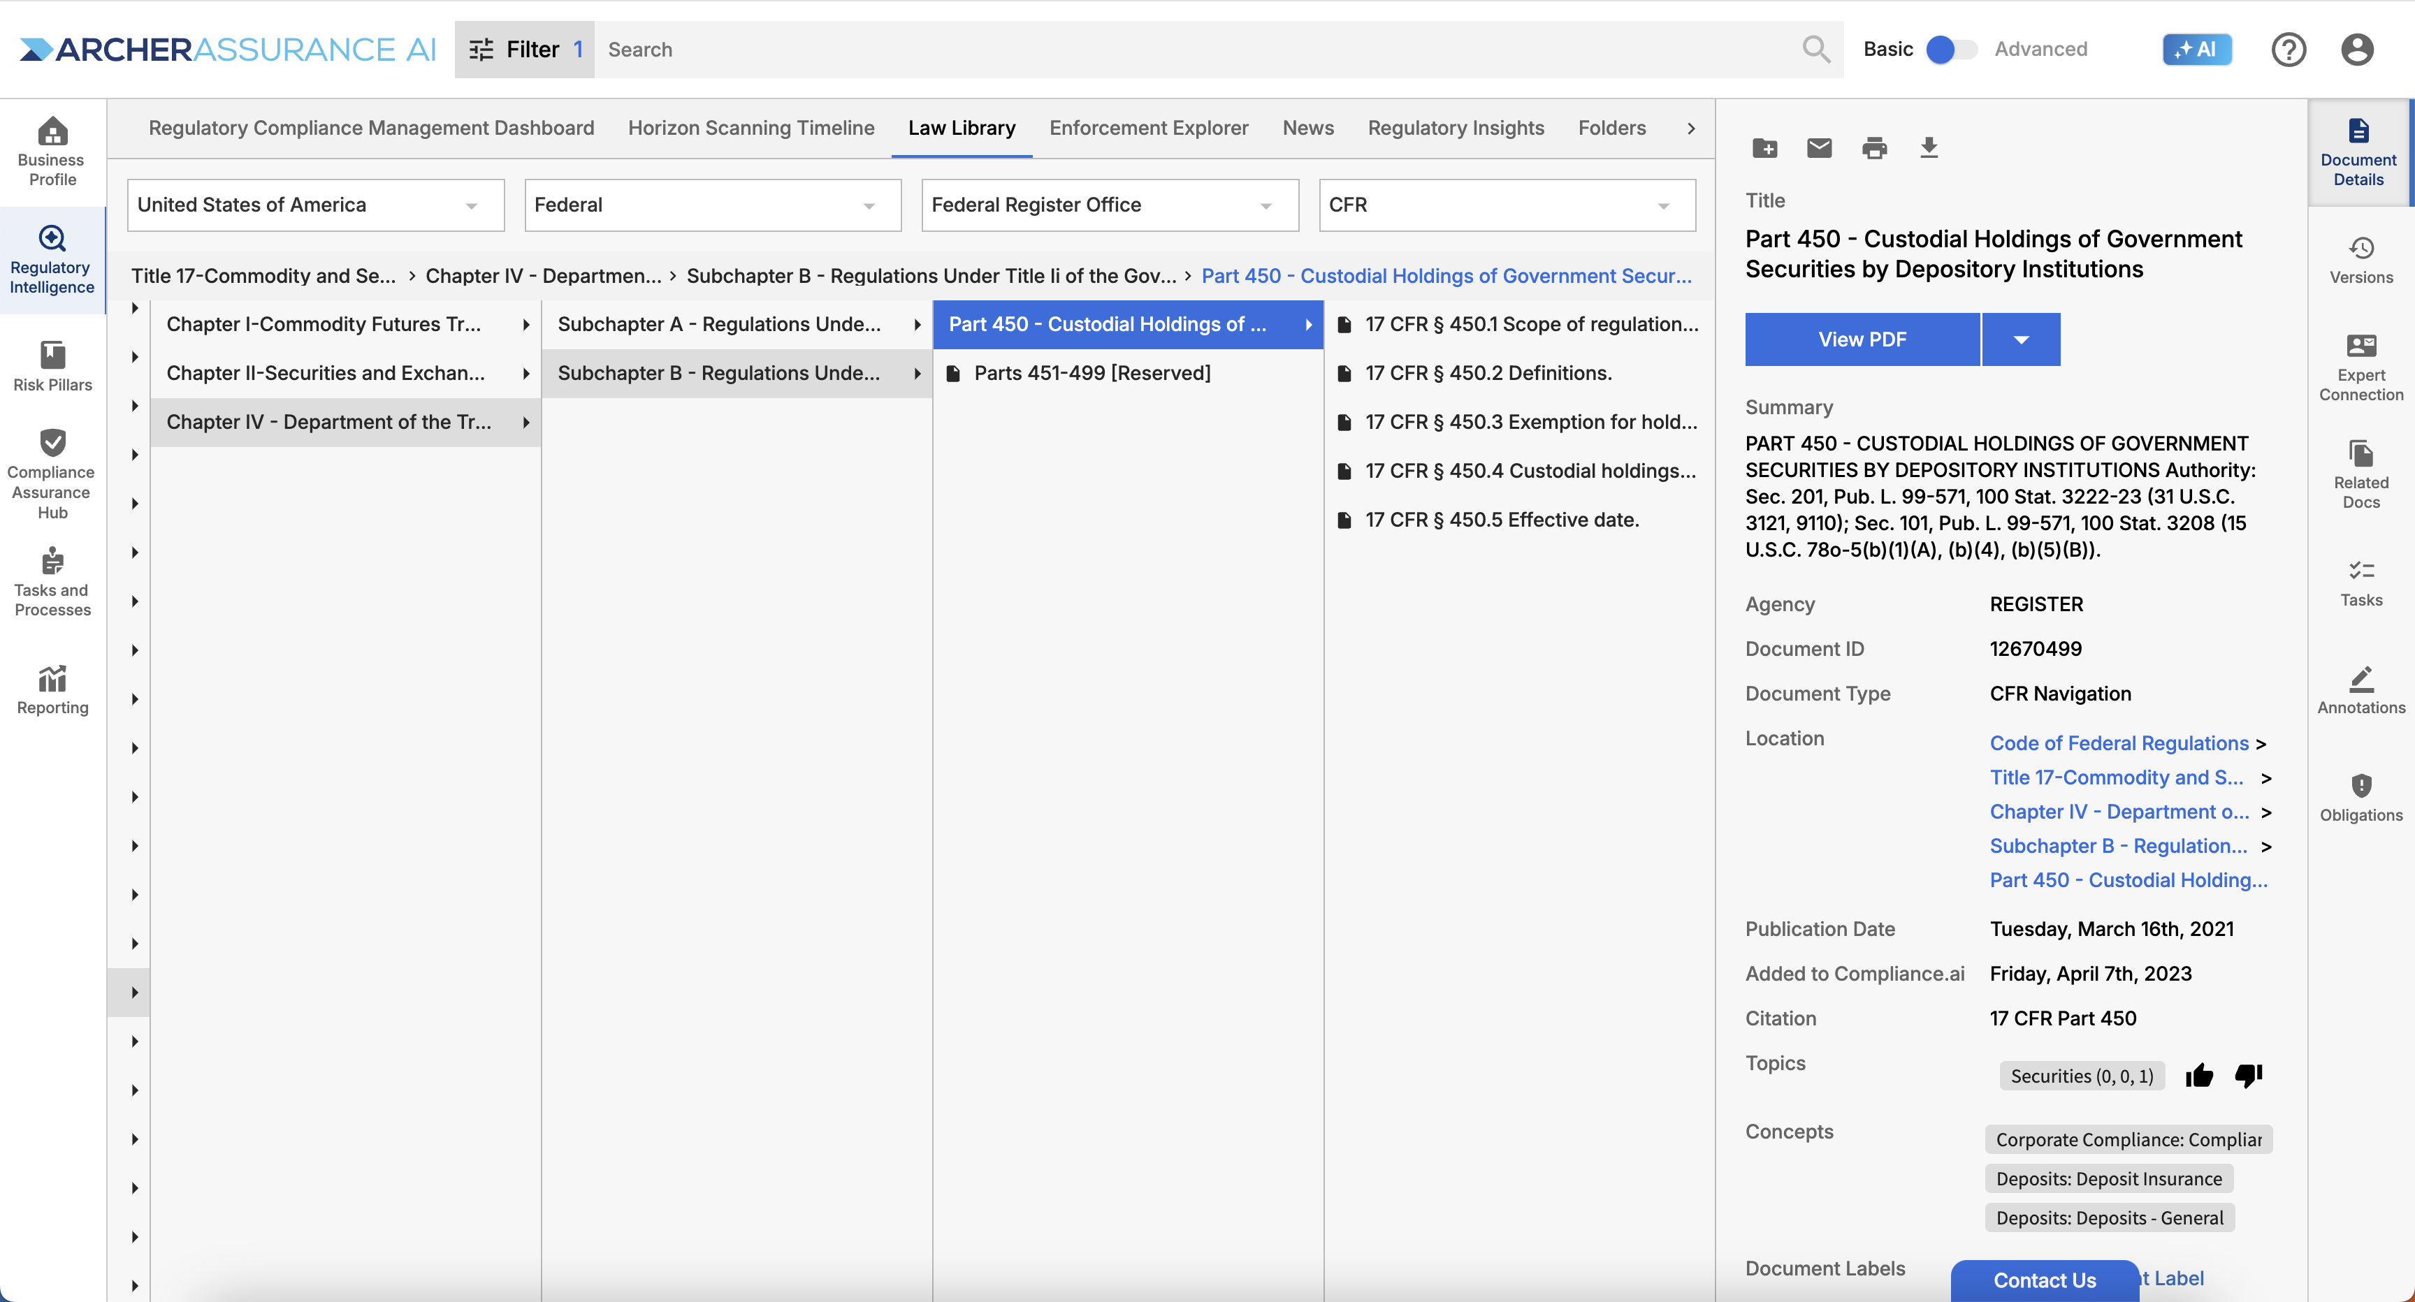Image resolution: width=2415 pixels, height=1302 pixels.
Task: Email this document via envelope icon
Action: point(1819,148)
